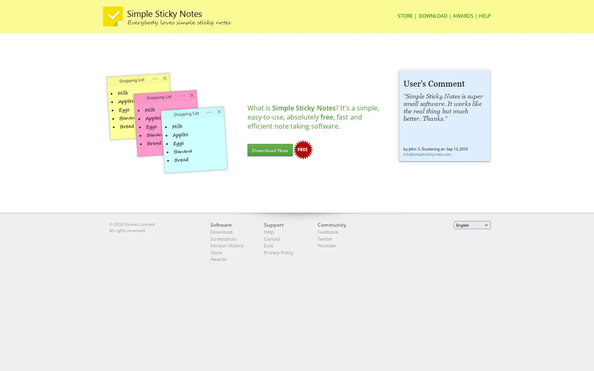Go to STORE in the top navigation
Image resolution: width=594 pixels, height=371 pixels.
point(405,16)
